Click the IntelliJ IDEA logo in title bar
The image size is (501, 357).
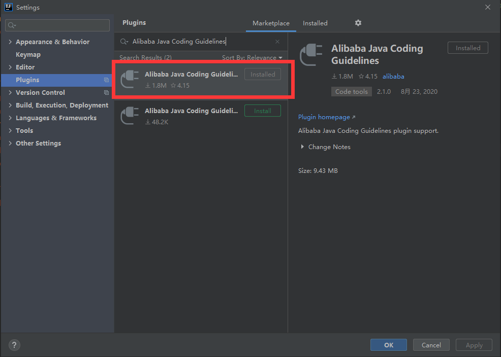pyautogui.click(x=9, y=7)
